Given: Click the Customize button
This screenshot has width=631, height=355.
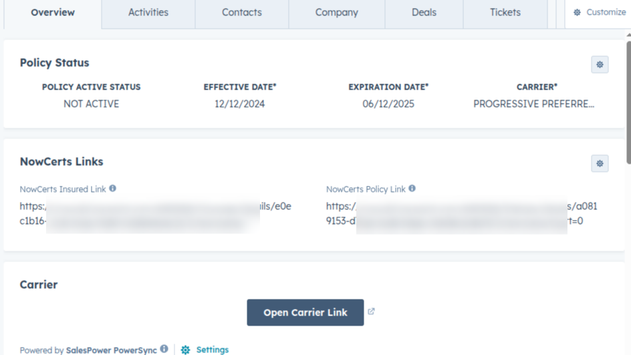Looking at the screenshot, I should tap(599, 13).
